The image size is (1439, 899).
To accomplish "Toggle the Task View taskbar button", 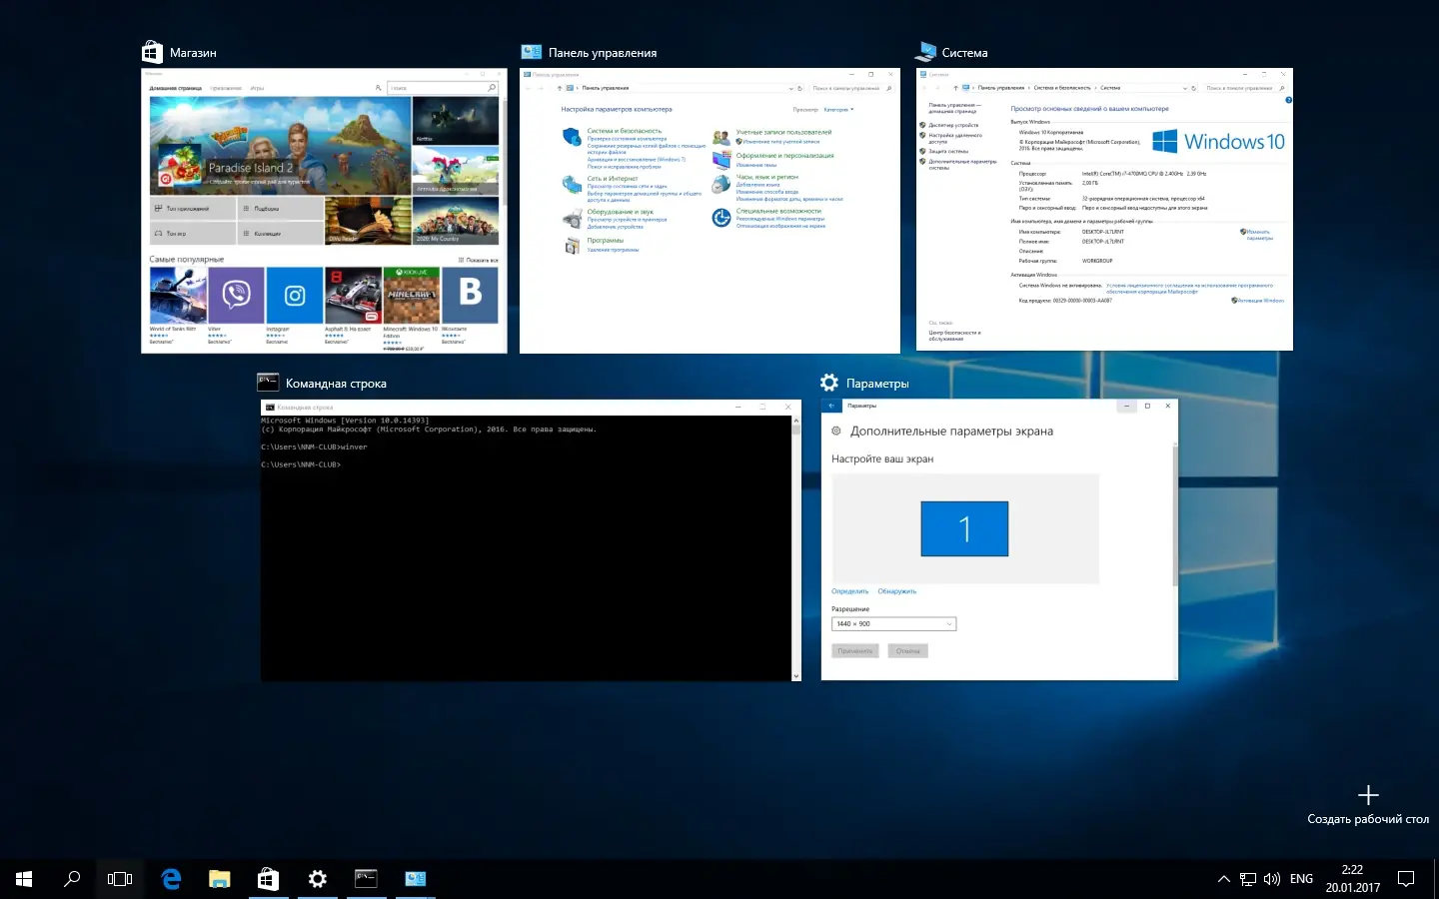I will (120, 879).
